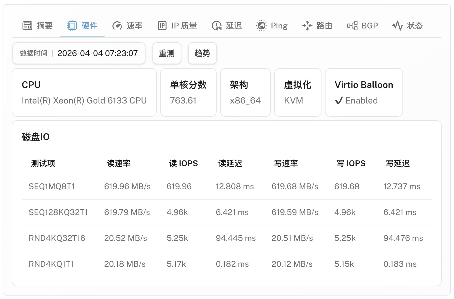Click the 0.182 ms read latency
454x299 pixels.
tap(232, 264)
